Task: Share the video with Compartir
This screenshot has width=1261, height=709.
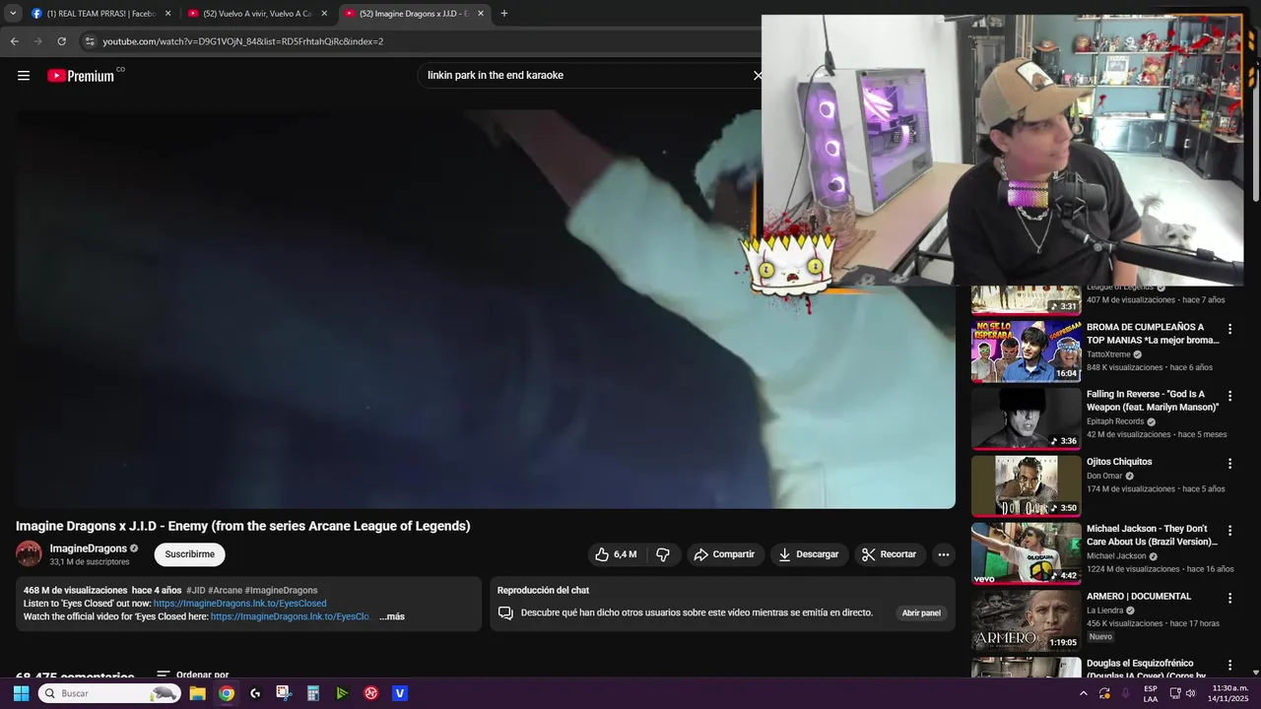Action: 724,554
